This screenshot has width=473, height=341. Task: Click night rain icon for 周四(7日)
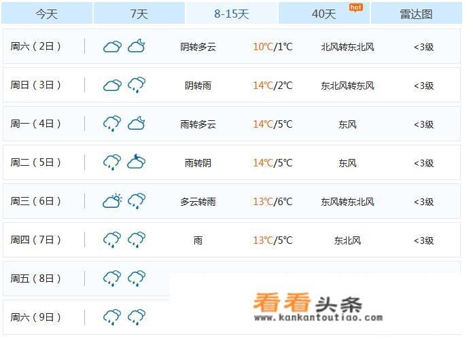click(x=137, y=240)
